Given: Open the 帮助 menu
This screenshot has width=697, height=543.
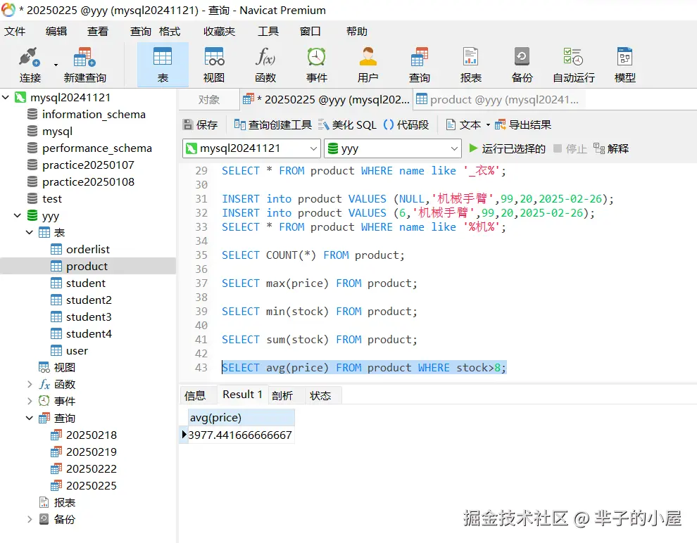Looking at the screenshot, I should [357, 32].
